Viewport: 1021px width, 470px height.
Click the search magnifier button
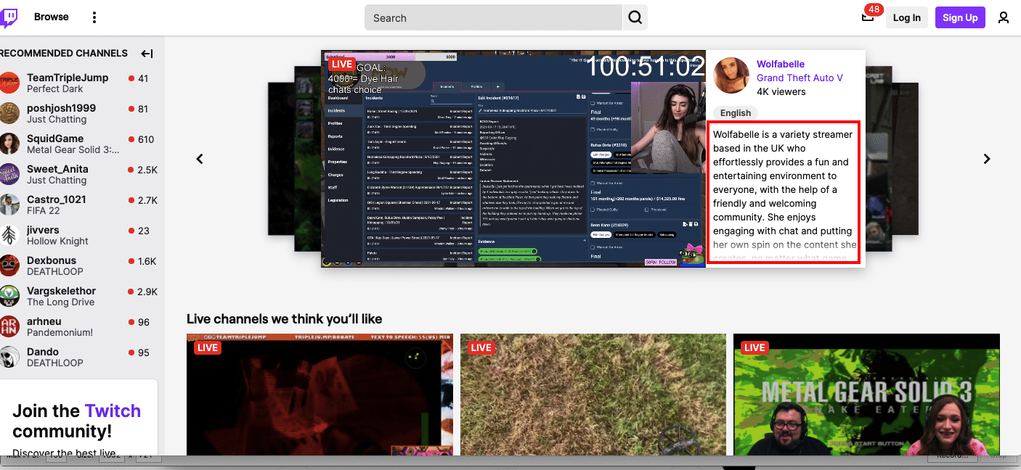pos(635,17)
